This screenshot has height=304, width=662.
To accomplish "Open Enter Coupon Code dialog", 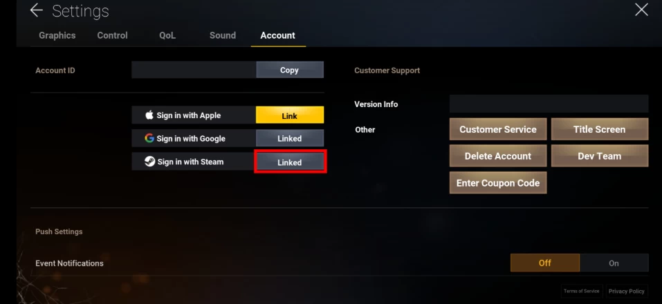I will 498,183.
